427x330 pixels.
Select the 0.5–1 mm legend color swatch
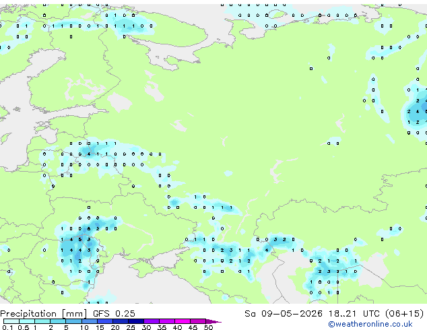click(x=27, y=321)
